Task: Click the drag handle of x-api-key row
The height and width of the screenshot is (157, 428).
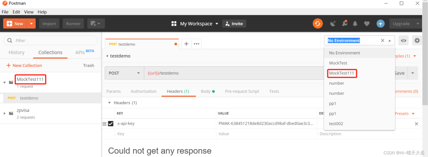Action: 104,124
